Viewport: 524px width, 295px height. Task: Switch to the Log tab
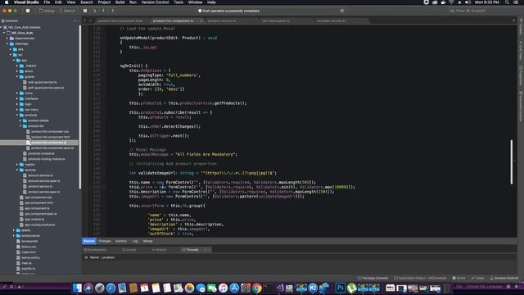[135, 241]
